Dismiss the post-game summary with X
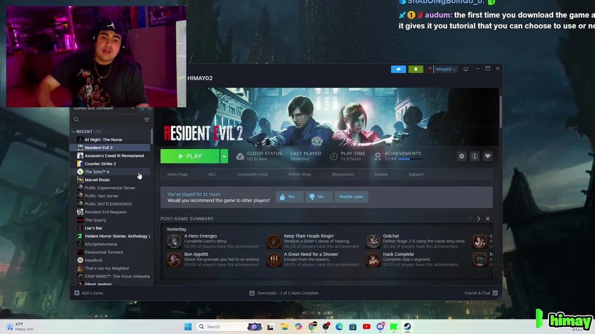The image size is (595, 334). (x=488, y=218)
